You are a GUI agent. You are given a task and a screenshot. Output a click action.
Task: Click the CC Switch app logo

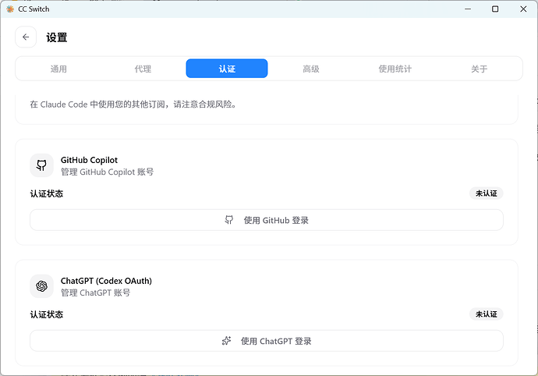(10, 9)
